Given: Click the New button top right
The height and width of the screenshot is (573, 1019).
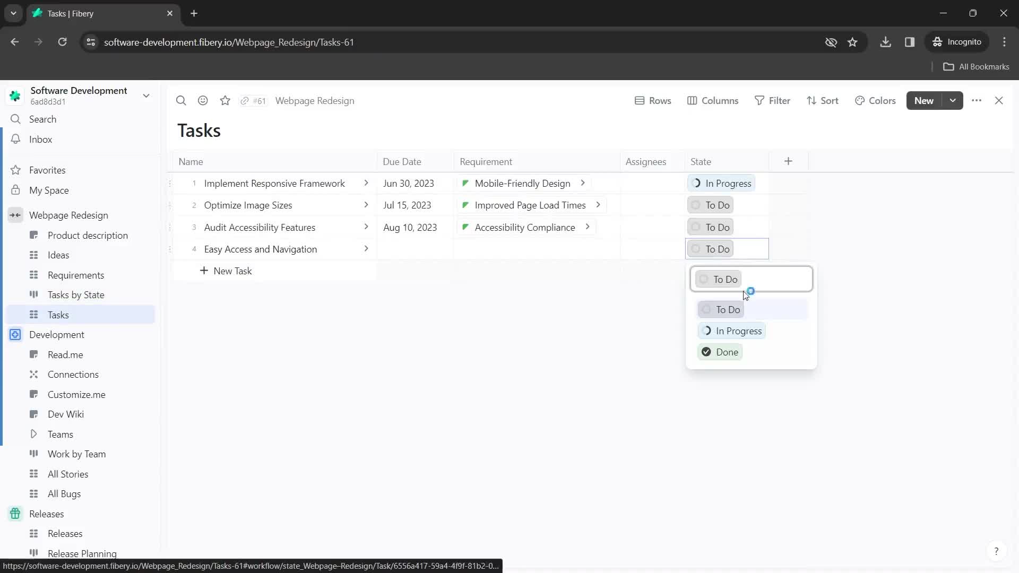Looking at the screenshot, I should tap(924, 100).
